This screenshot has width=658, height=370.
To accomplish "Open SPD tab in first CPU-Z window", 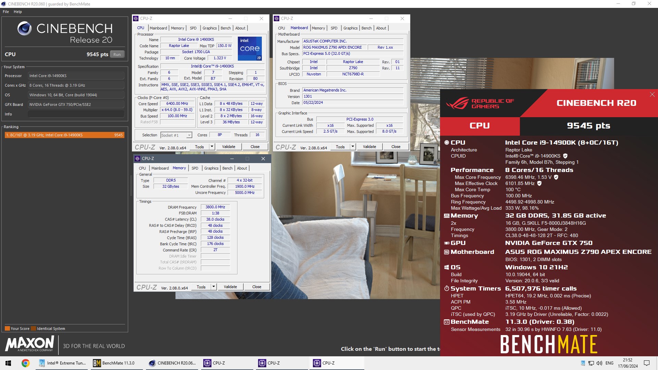I will point(193,28).
